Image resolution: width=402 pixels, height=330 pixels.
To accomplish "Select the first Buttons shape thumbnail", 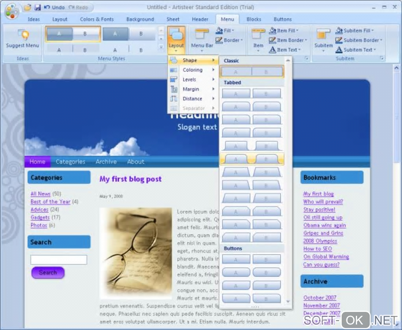I will click(x=251, y=259).
